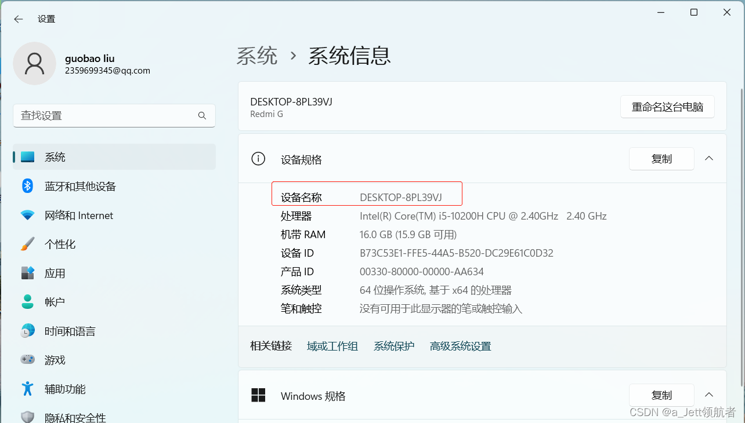Click the 笔和触控 value text
This screenshot has height=423, width=745.
[441, 309]
